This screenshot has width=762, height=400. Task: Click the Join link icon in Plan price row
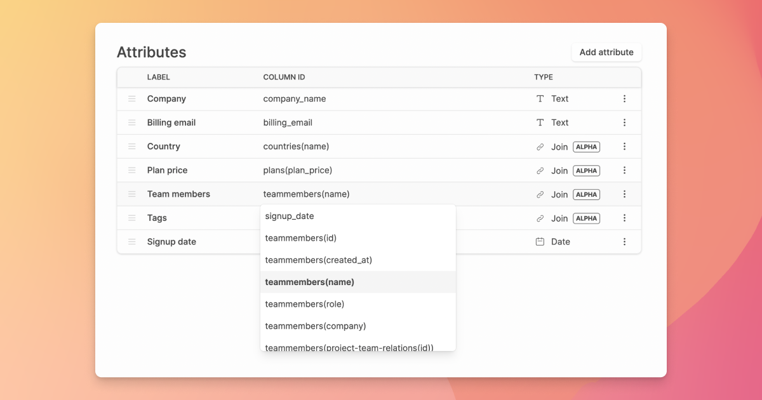540,171
